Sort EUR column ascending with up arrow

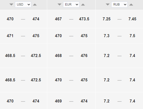coord(83,5)
